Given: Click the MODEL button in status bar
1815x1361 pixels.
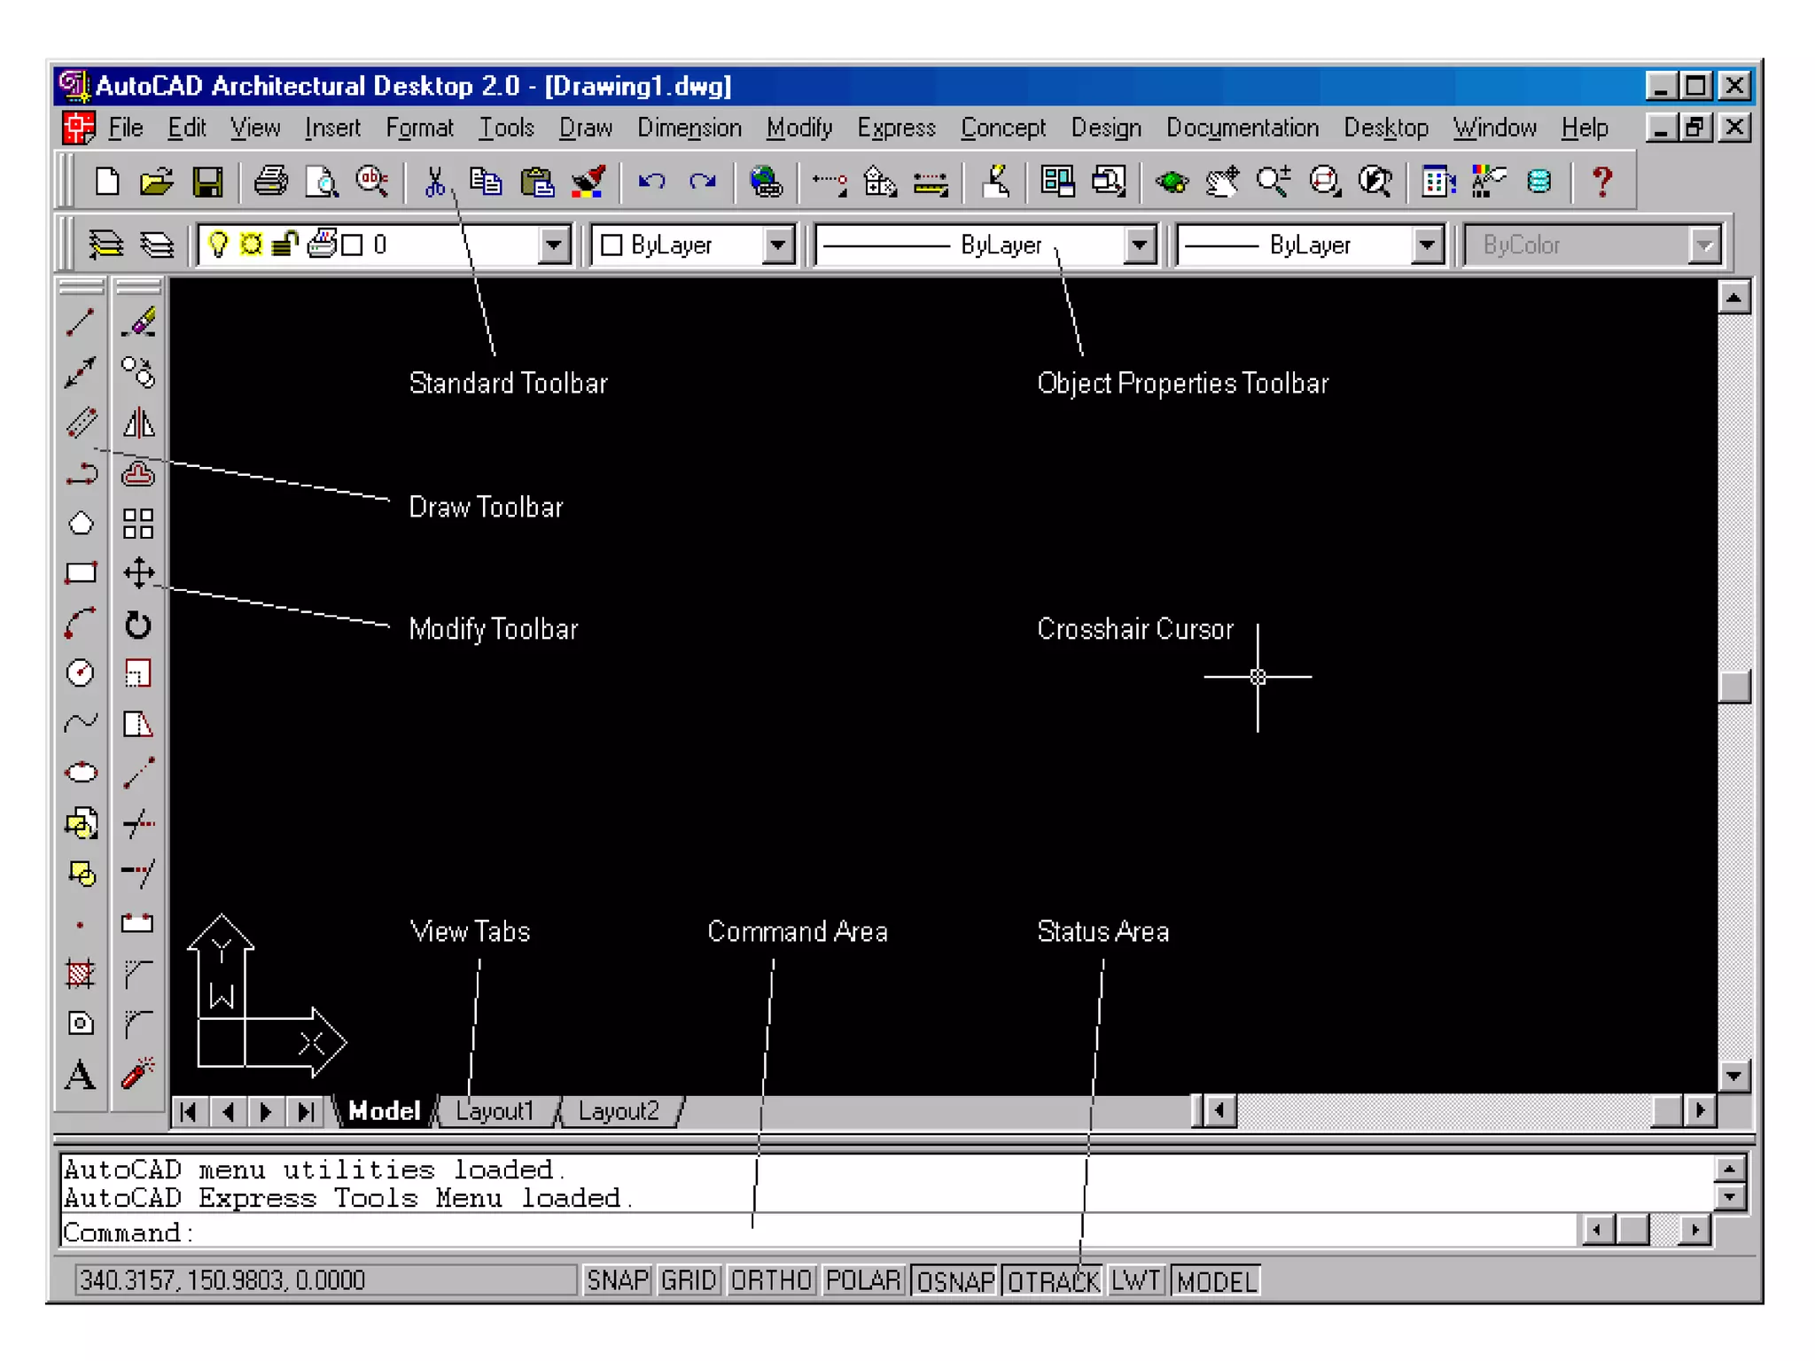Looking at the screenshot, I should 1216,1280.
